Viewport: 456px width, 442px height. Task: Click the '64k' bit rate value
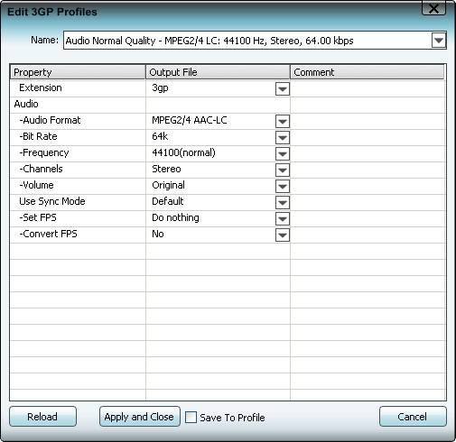pyautogui.click(x=160, y=136)
